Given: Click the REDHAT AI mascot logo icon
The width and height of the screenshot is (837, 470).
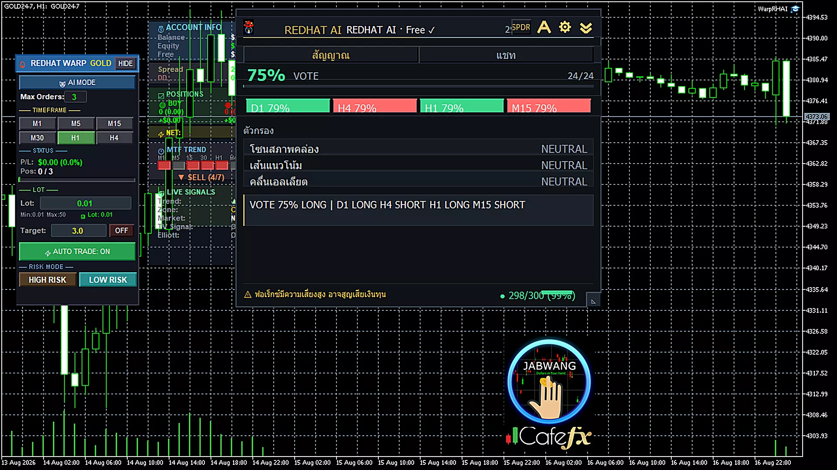Looking at the screenshot, I should 249,27.
